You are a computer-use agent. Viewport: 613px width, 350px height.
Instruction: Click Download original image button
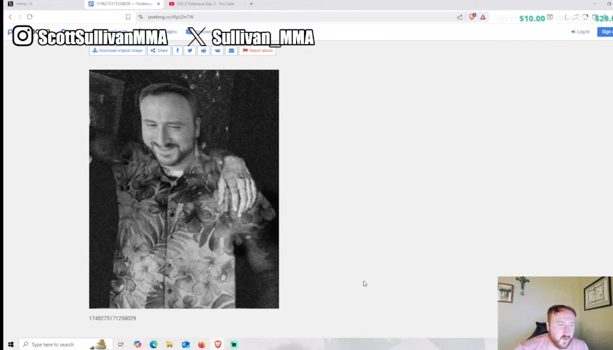117,51
